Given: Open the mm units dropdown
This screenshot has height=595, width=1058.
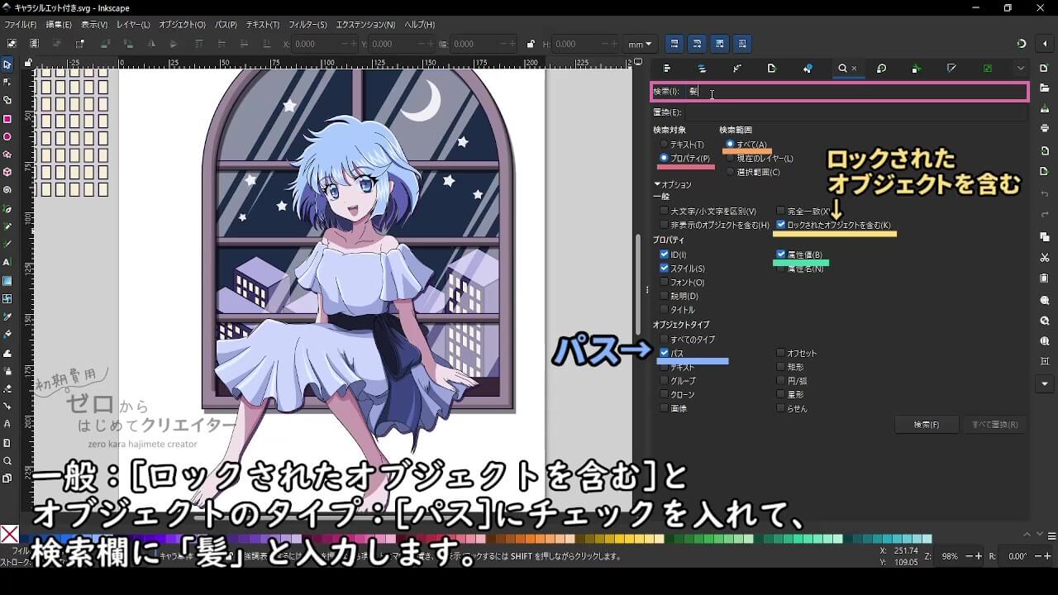Looking at the screenshot, I should click(640, 44).
